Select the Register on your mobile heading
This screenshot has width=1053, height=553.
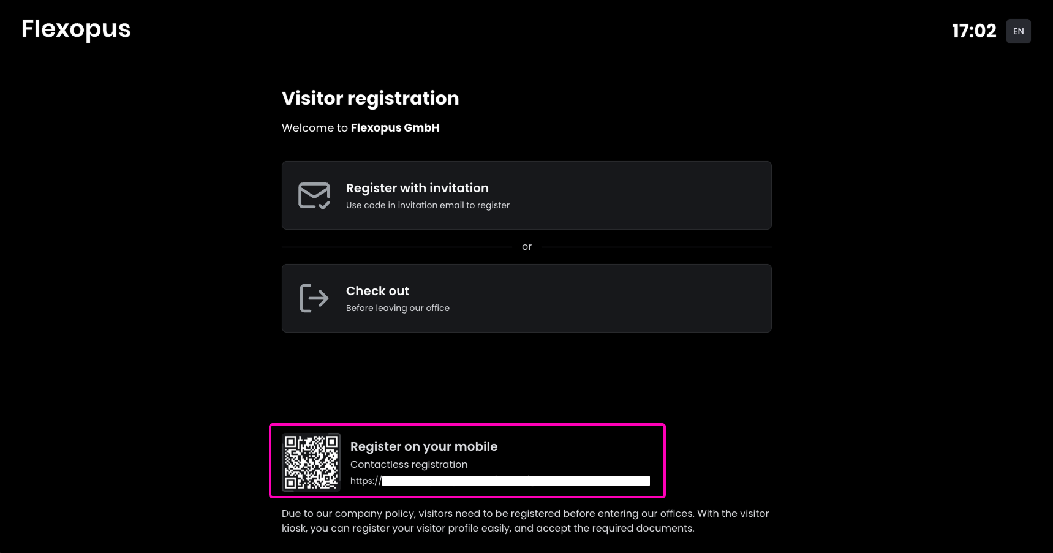pyautogui.click(x=424, y=446)
